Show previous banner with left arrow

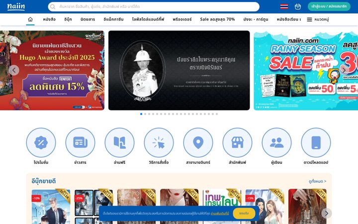(x=14, y=70)
